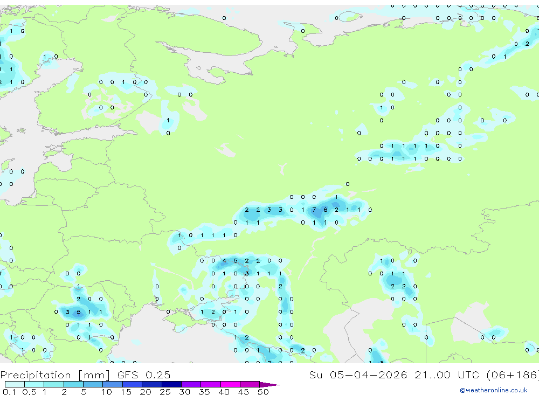
Task: Click the 45–50 mm legend swatch
Action: 250,384
